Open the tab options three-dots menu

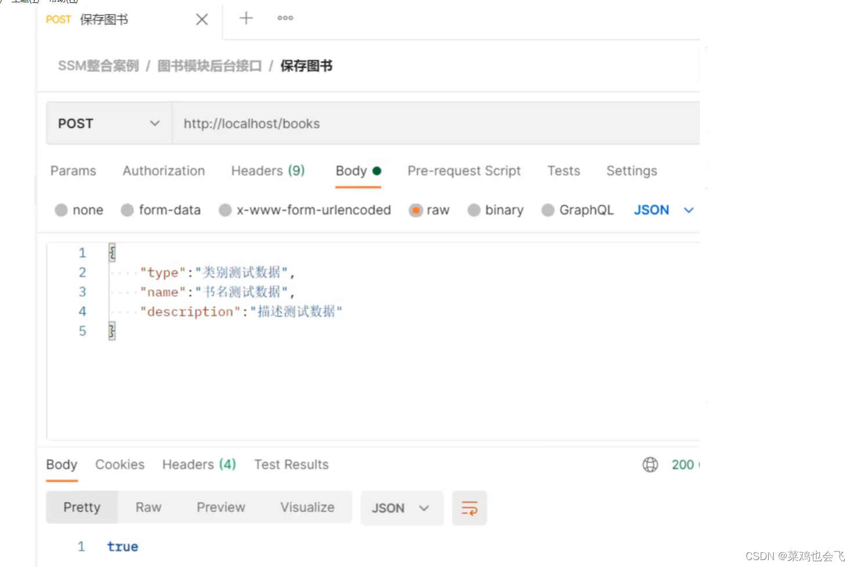[285, 18]
